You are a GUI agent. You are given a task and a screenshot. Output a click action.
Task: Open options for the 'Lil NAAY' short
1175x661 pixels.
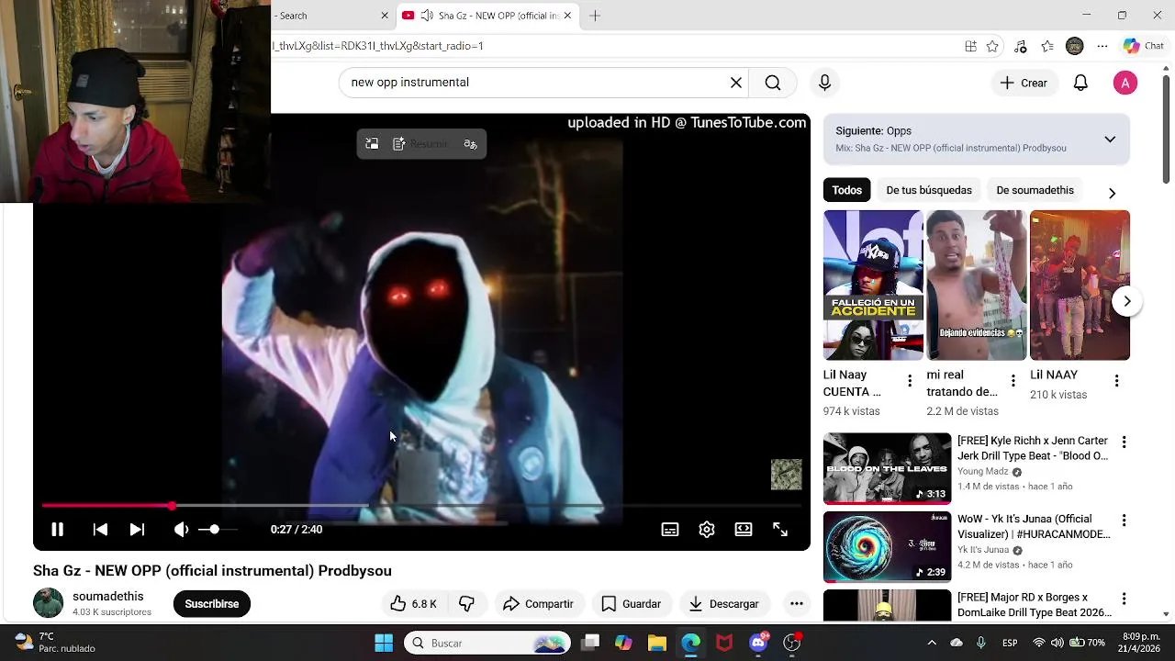coord(1116,381)
